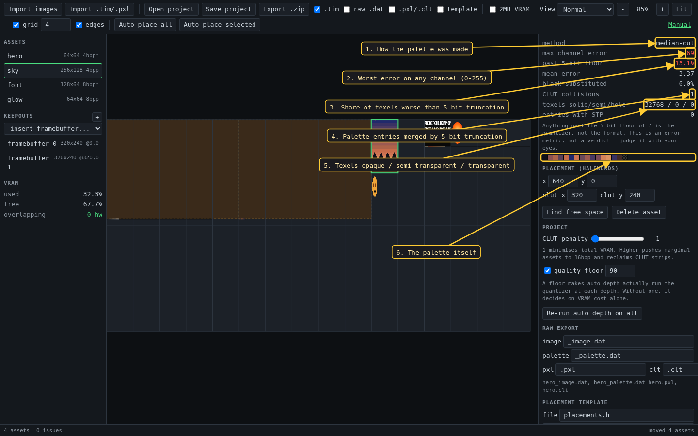Toggle the edges checkbox
698x436 pixels.
pyautogui.click(x=79, y=25)
